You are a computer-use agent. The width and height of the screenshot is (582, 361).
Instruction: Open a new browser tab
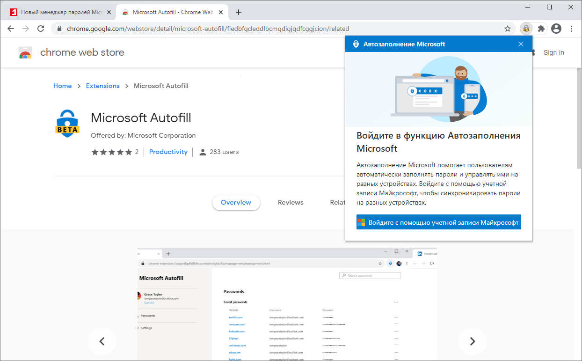tap(239, 12)
